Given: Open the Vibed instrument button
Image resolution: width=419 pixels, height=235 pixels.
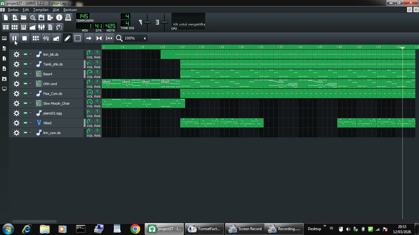Looking at the screenshot, I should tap(59, 123).
